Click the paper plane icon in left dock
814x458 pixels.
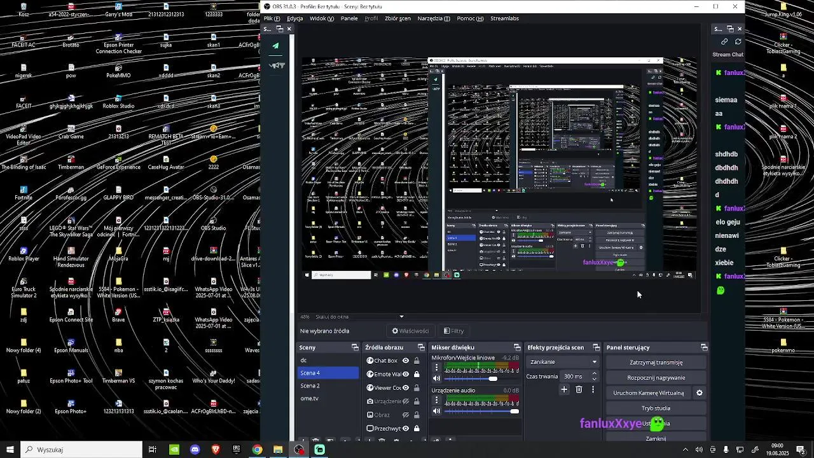click(x=275, y=46)
